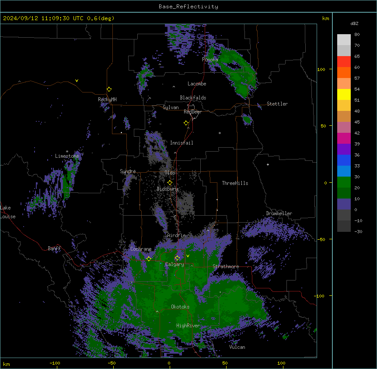Select the km unit label at top right
Screen dimensions: 377x369
click(325, 18)
